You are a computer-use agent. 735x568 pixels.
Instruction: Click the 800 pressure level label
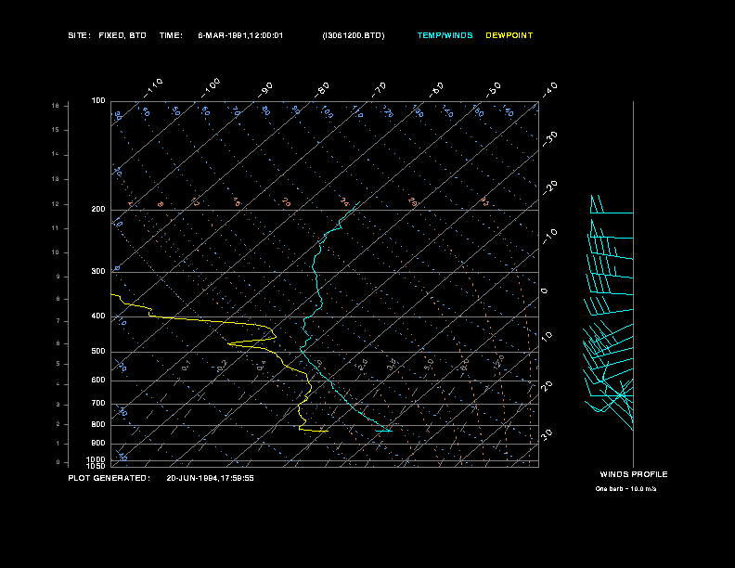(x=98, y=424)
